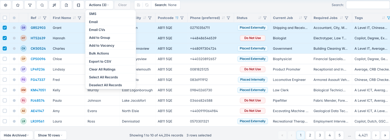390x140 pixels.
Task: Toggle the select-all header checkbox
Action: click(x=5, y=18)
